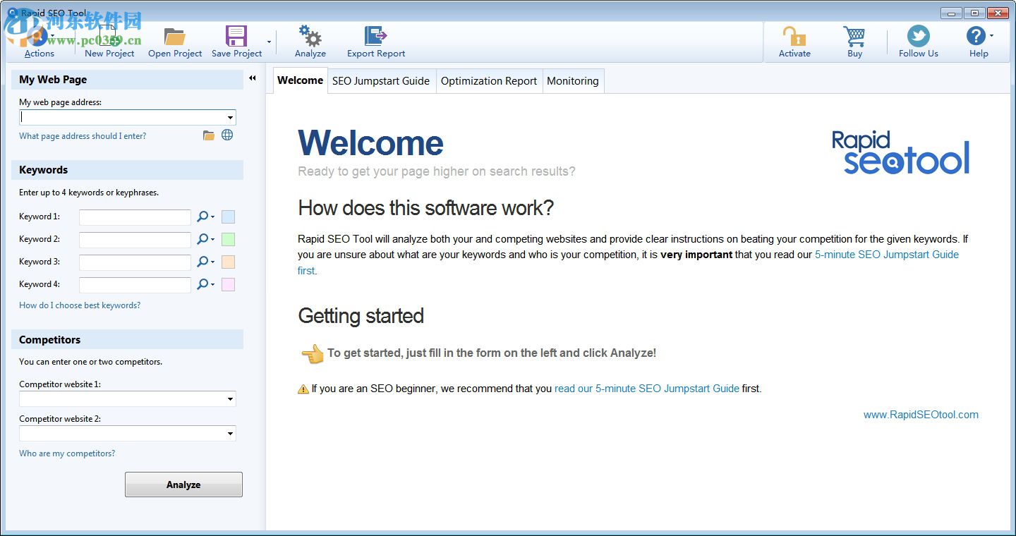Open the 'How do I choose best keywords?' link
1016x536 pixels.
click(80, 305)
